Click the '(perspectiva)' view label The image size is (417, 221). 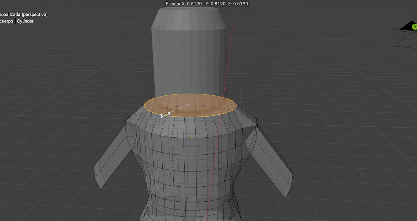34,15
